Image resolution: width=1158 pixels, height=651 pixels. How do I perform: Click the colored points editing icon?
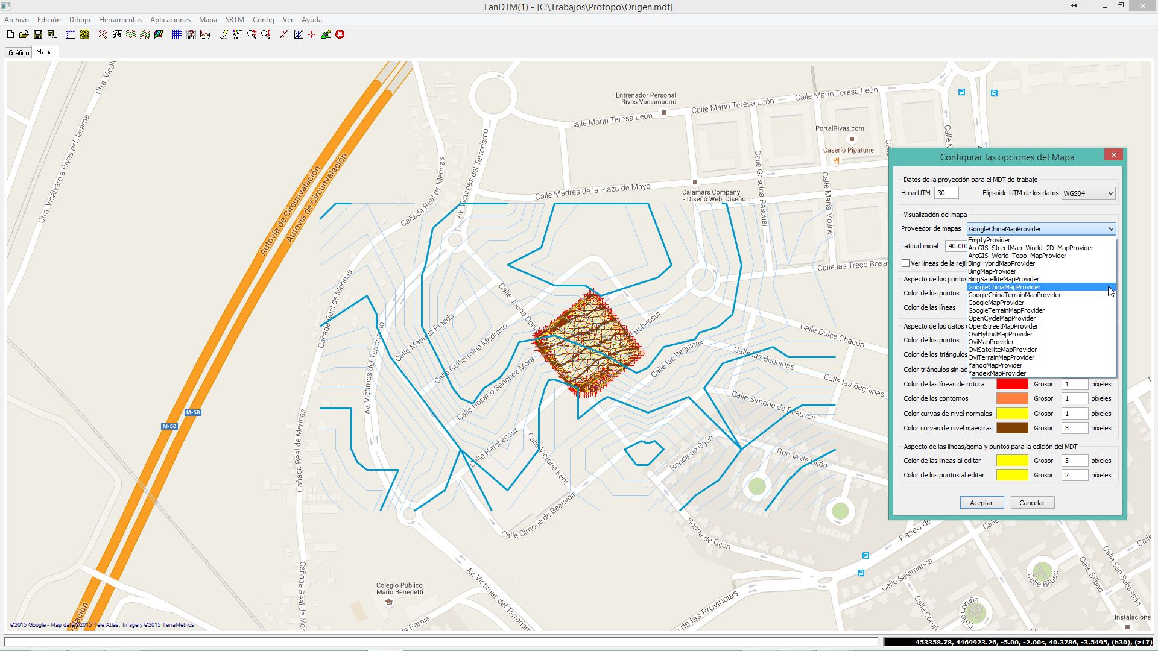[x=238, y=34]
